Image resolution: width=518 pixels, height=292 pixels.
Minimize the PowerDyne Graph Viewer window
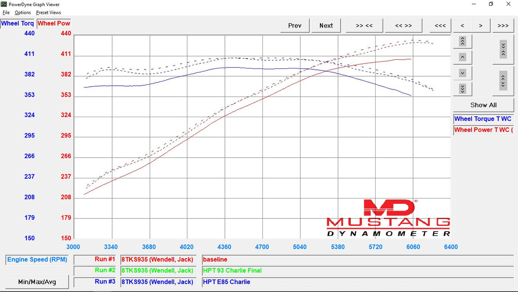[473, 4]
